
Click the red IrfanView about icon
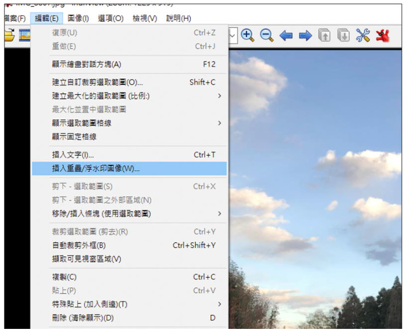(x=383, y=36)
